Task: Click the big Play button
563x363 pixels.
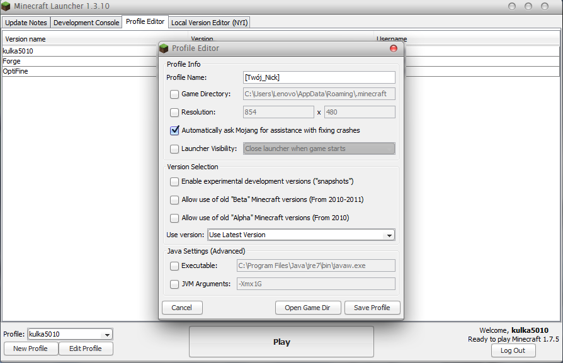Action: click(x=281, y=342)
